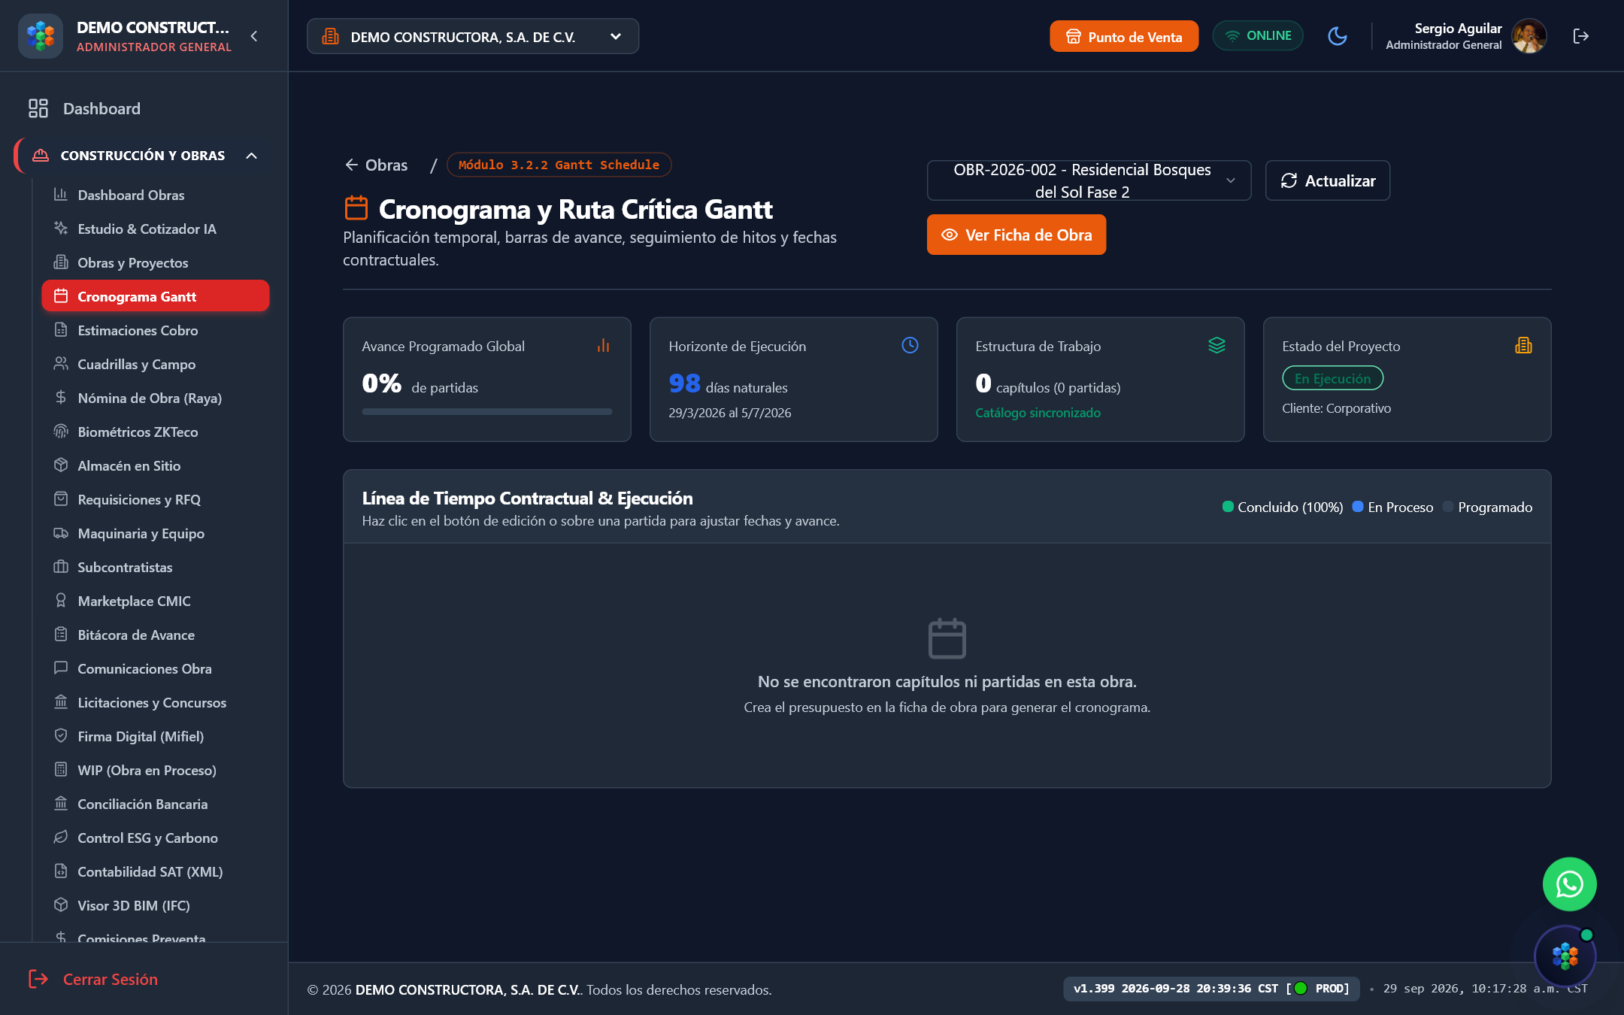Viewport: 1624px width, 1015px height.
Task: Open WhatsApp chat floating button
Action: pyautogui.click(x=1569, y=884)
